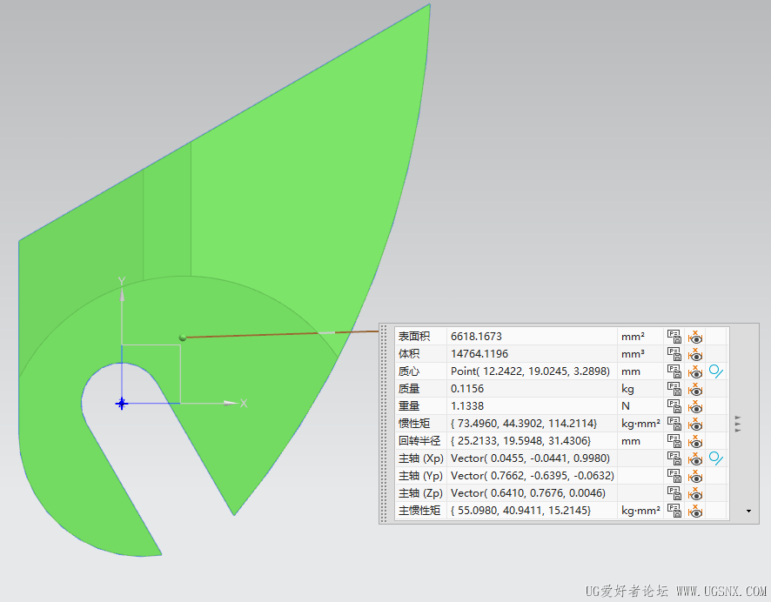Click Vector( 0.7662, -0.6395, -0.0632) value
The image size is (771, 602).
(x=533, y=476)
